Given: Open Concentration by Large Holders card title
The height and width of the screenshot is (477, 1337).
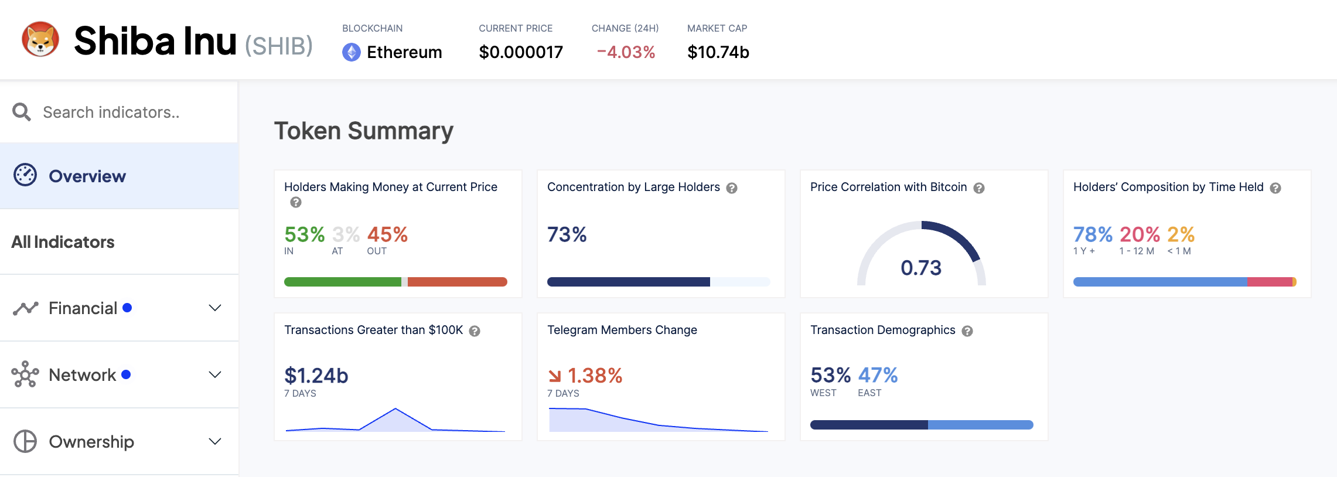Looking at the screenshot, I should click(633, 187).
